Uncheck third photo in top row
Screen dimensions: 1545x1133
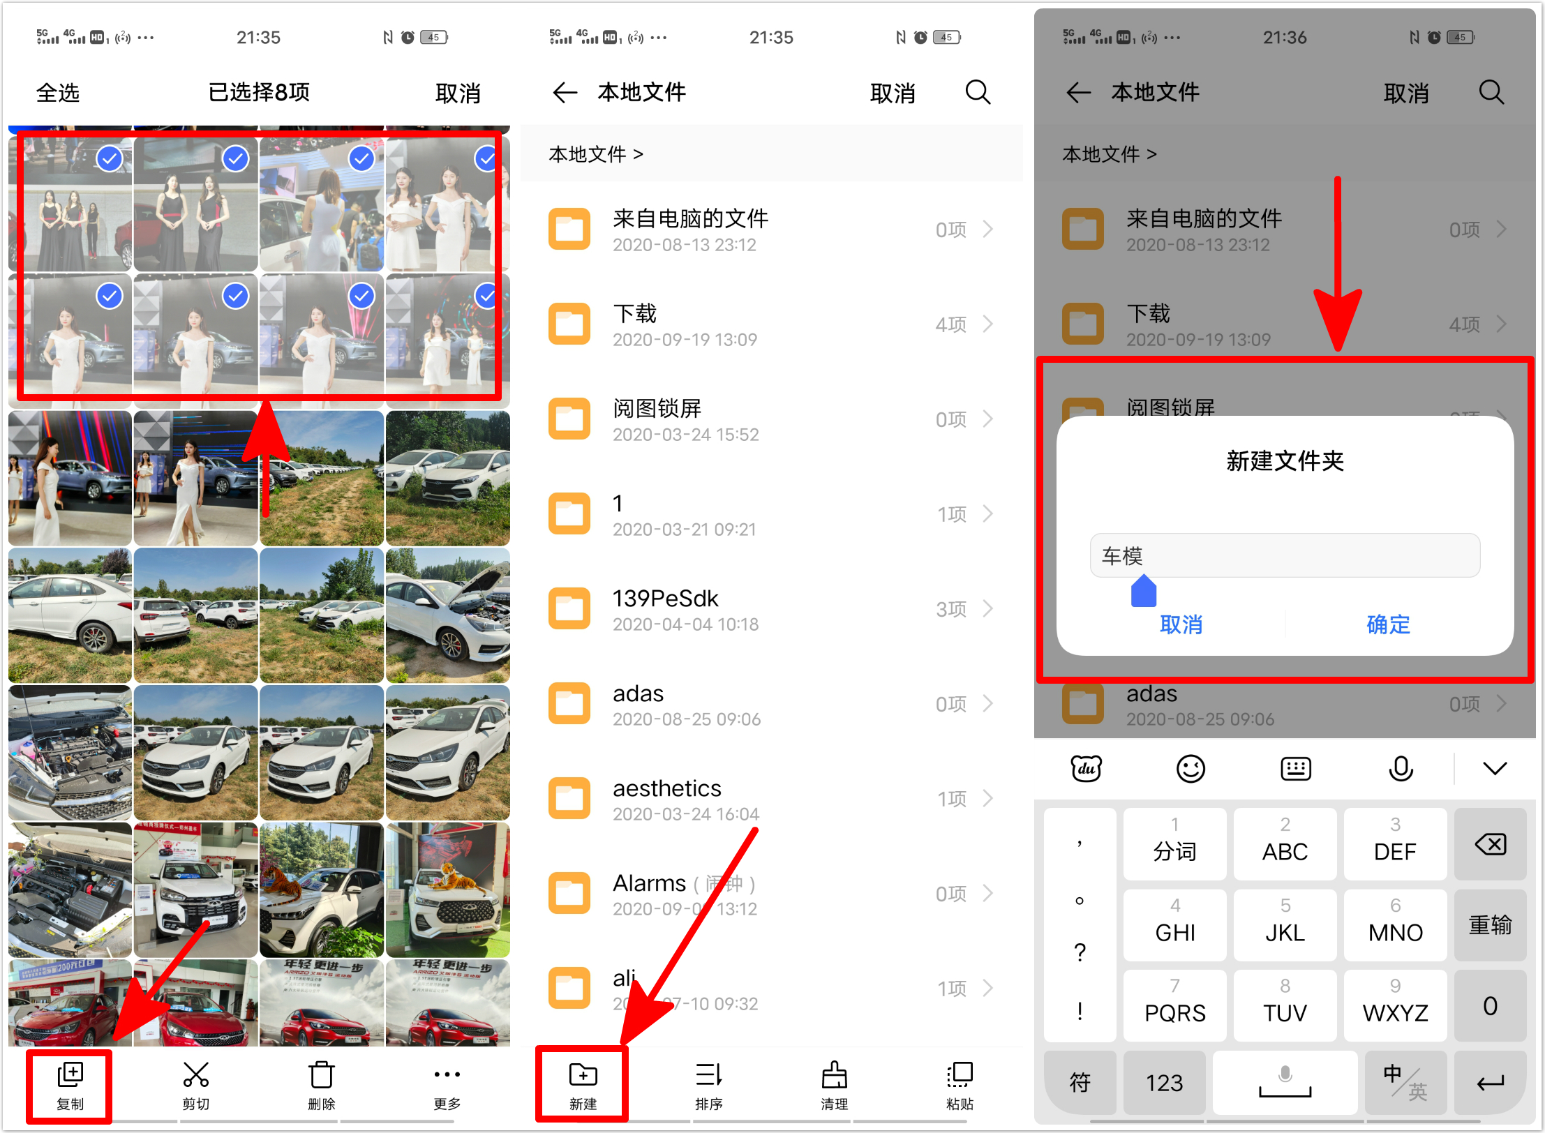coord(361,159)
